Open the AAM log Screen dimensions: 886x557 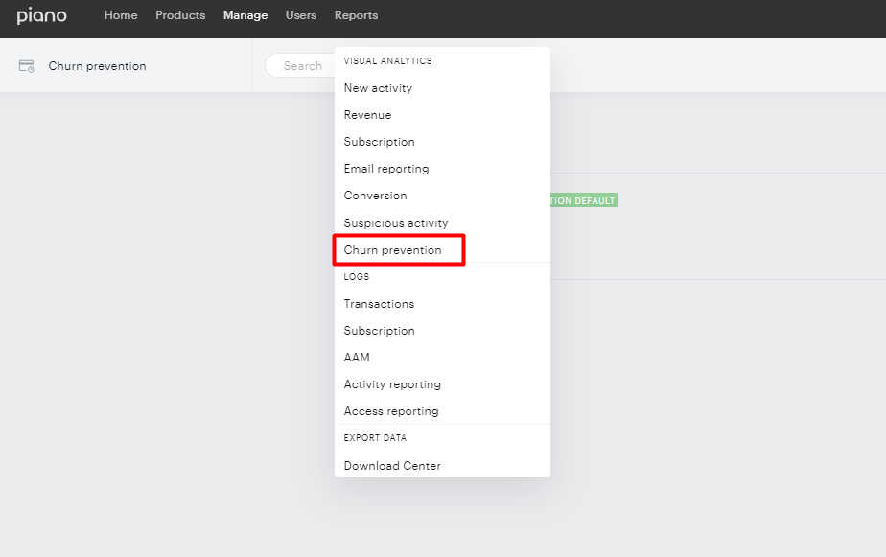(x=357, y=358)
